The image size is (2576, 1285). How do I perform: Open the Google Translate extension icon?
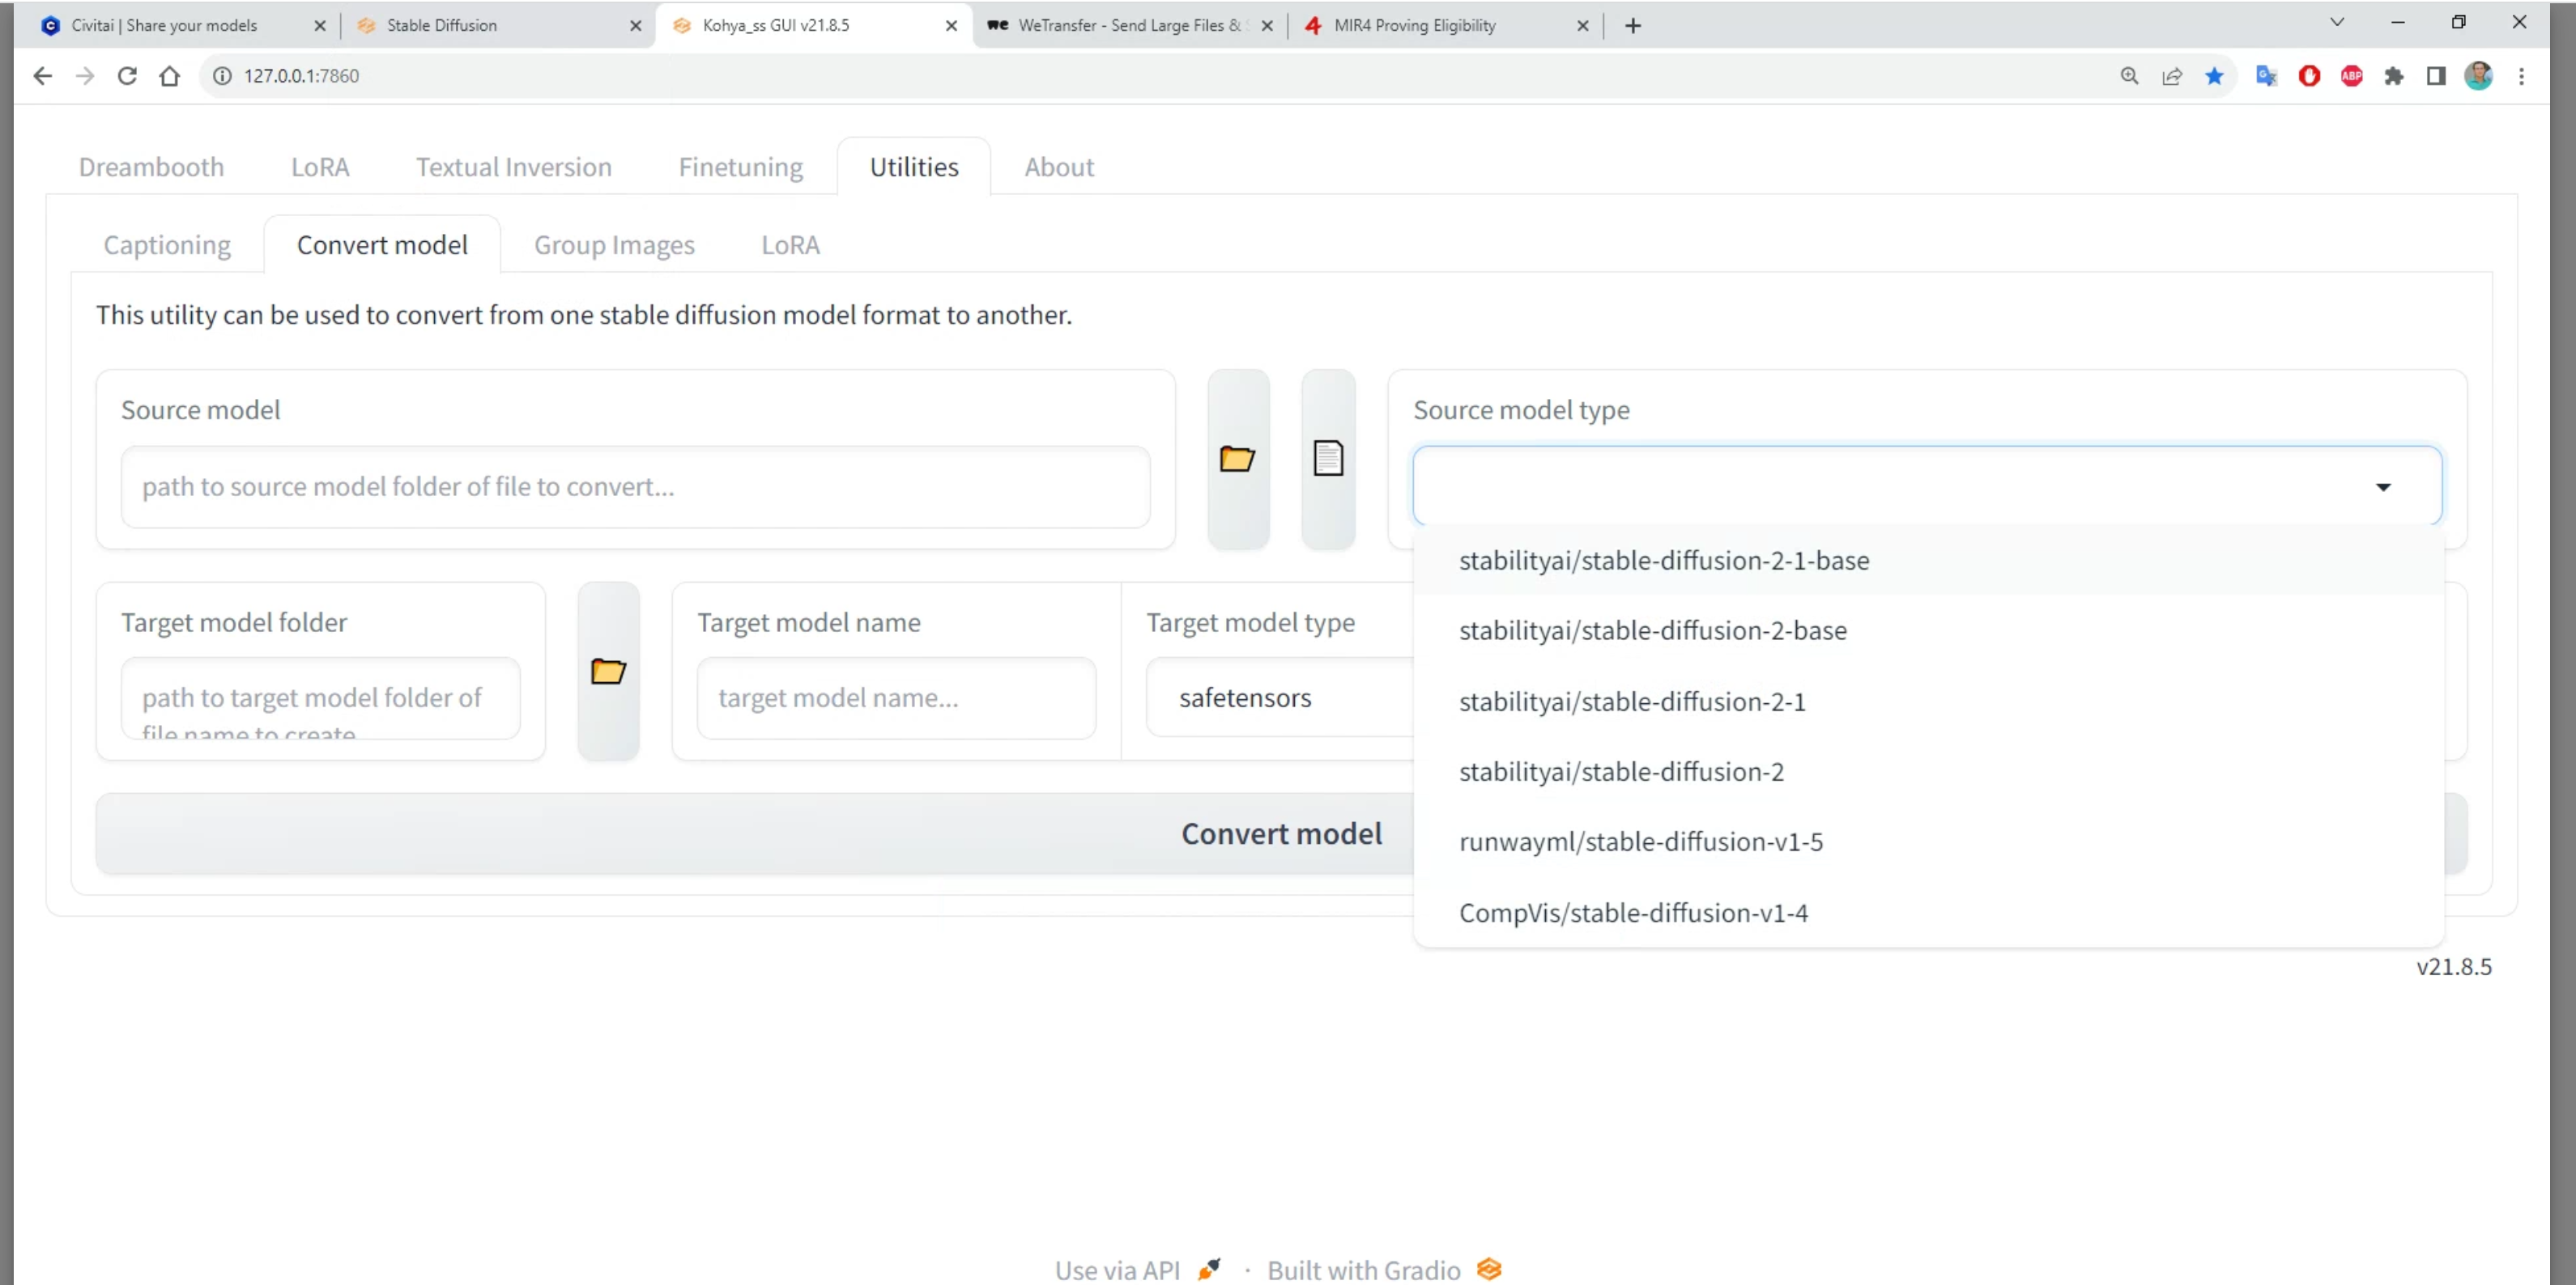pos(2266,76)
